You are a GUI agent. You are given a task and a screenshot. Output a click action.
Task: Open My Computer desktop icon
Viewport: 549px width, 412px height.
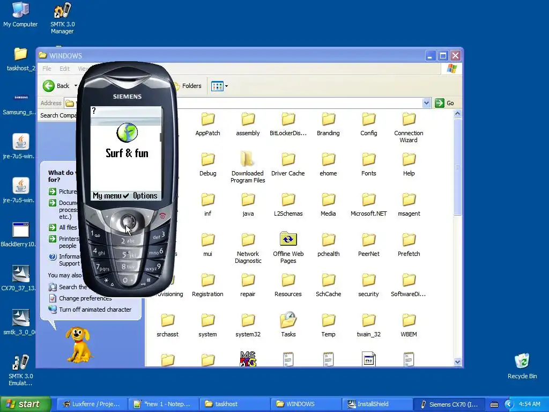point(20,14)
